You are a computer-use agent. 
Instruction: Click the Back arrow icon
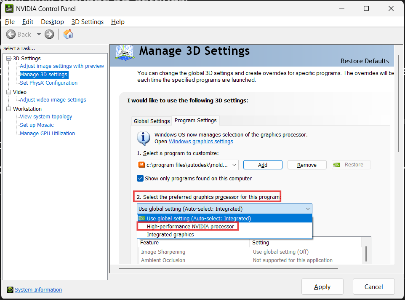[x=11, y=35]
